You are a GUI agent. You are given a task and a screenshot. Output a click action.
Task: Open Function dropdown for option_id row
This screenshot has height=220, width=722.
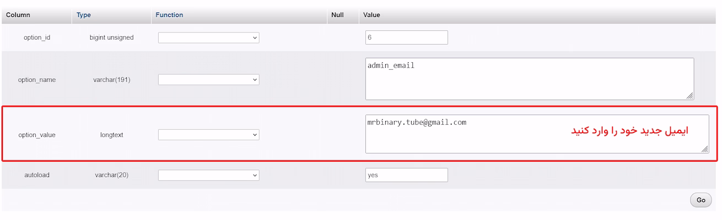tap(208, 38)
